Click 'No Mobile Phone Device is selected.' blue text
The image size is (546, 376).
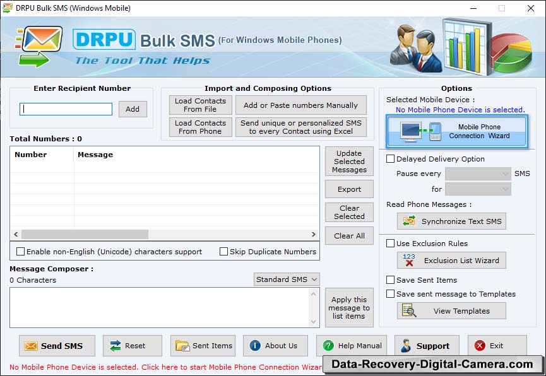point(460,110)
